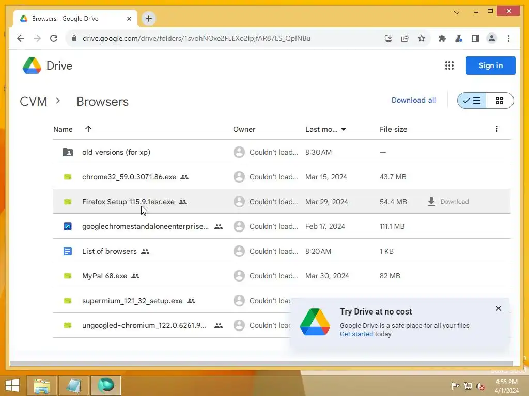Click Download all
Viewport: 529px width, 396px height.
pos(414,100)
